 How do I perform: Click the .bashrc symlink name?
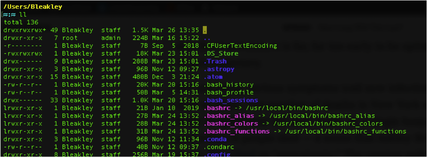pyautogui.click(x=217, y=108)
